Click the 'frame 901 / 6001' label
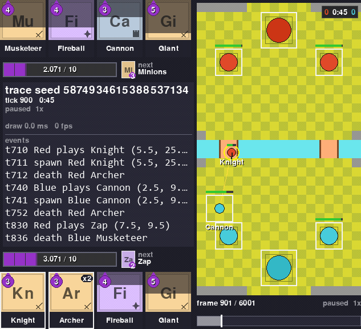The image size is (361, 329). click(x=226, y=303)
